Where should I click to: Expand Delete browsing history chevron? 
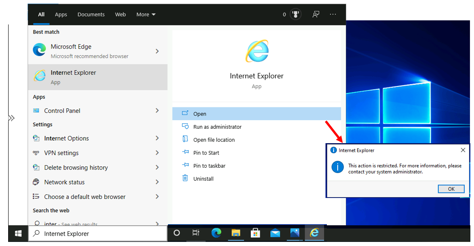pyautogui.click(x=157, y=167)
